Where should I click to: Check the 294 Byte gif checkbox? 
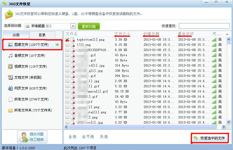click(67, 76)
